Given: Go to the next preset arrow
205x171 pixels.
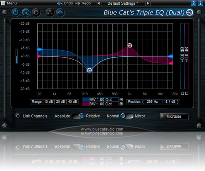Looking at the screenshot, I should pyautogui.click(x=148, y=3).
